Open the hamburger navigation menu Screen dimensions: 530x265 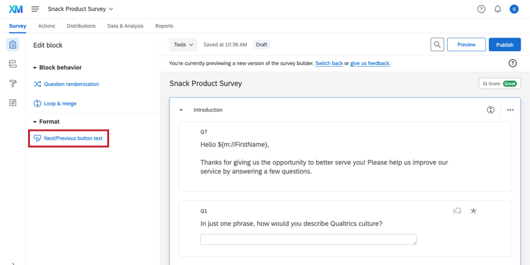tap(35, 9)
